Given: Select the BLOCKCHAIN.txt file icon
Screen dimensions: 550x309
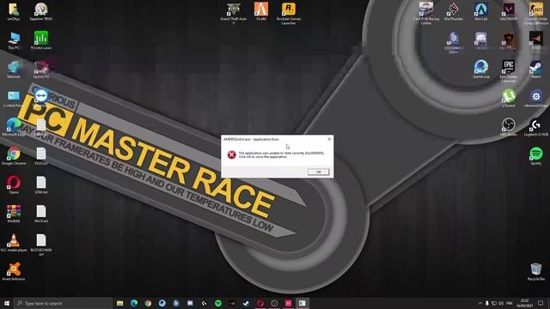Looking at the screenshot, I should point(41,245).
